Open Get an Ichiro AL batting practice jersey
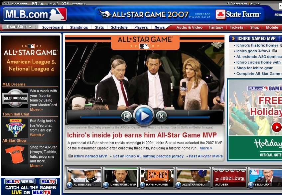The height and width of the screenshot is (195, 282). coord(148,156)
